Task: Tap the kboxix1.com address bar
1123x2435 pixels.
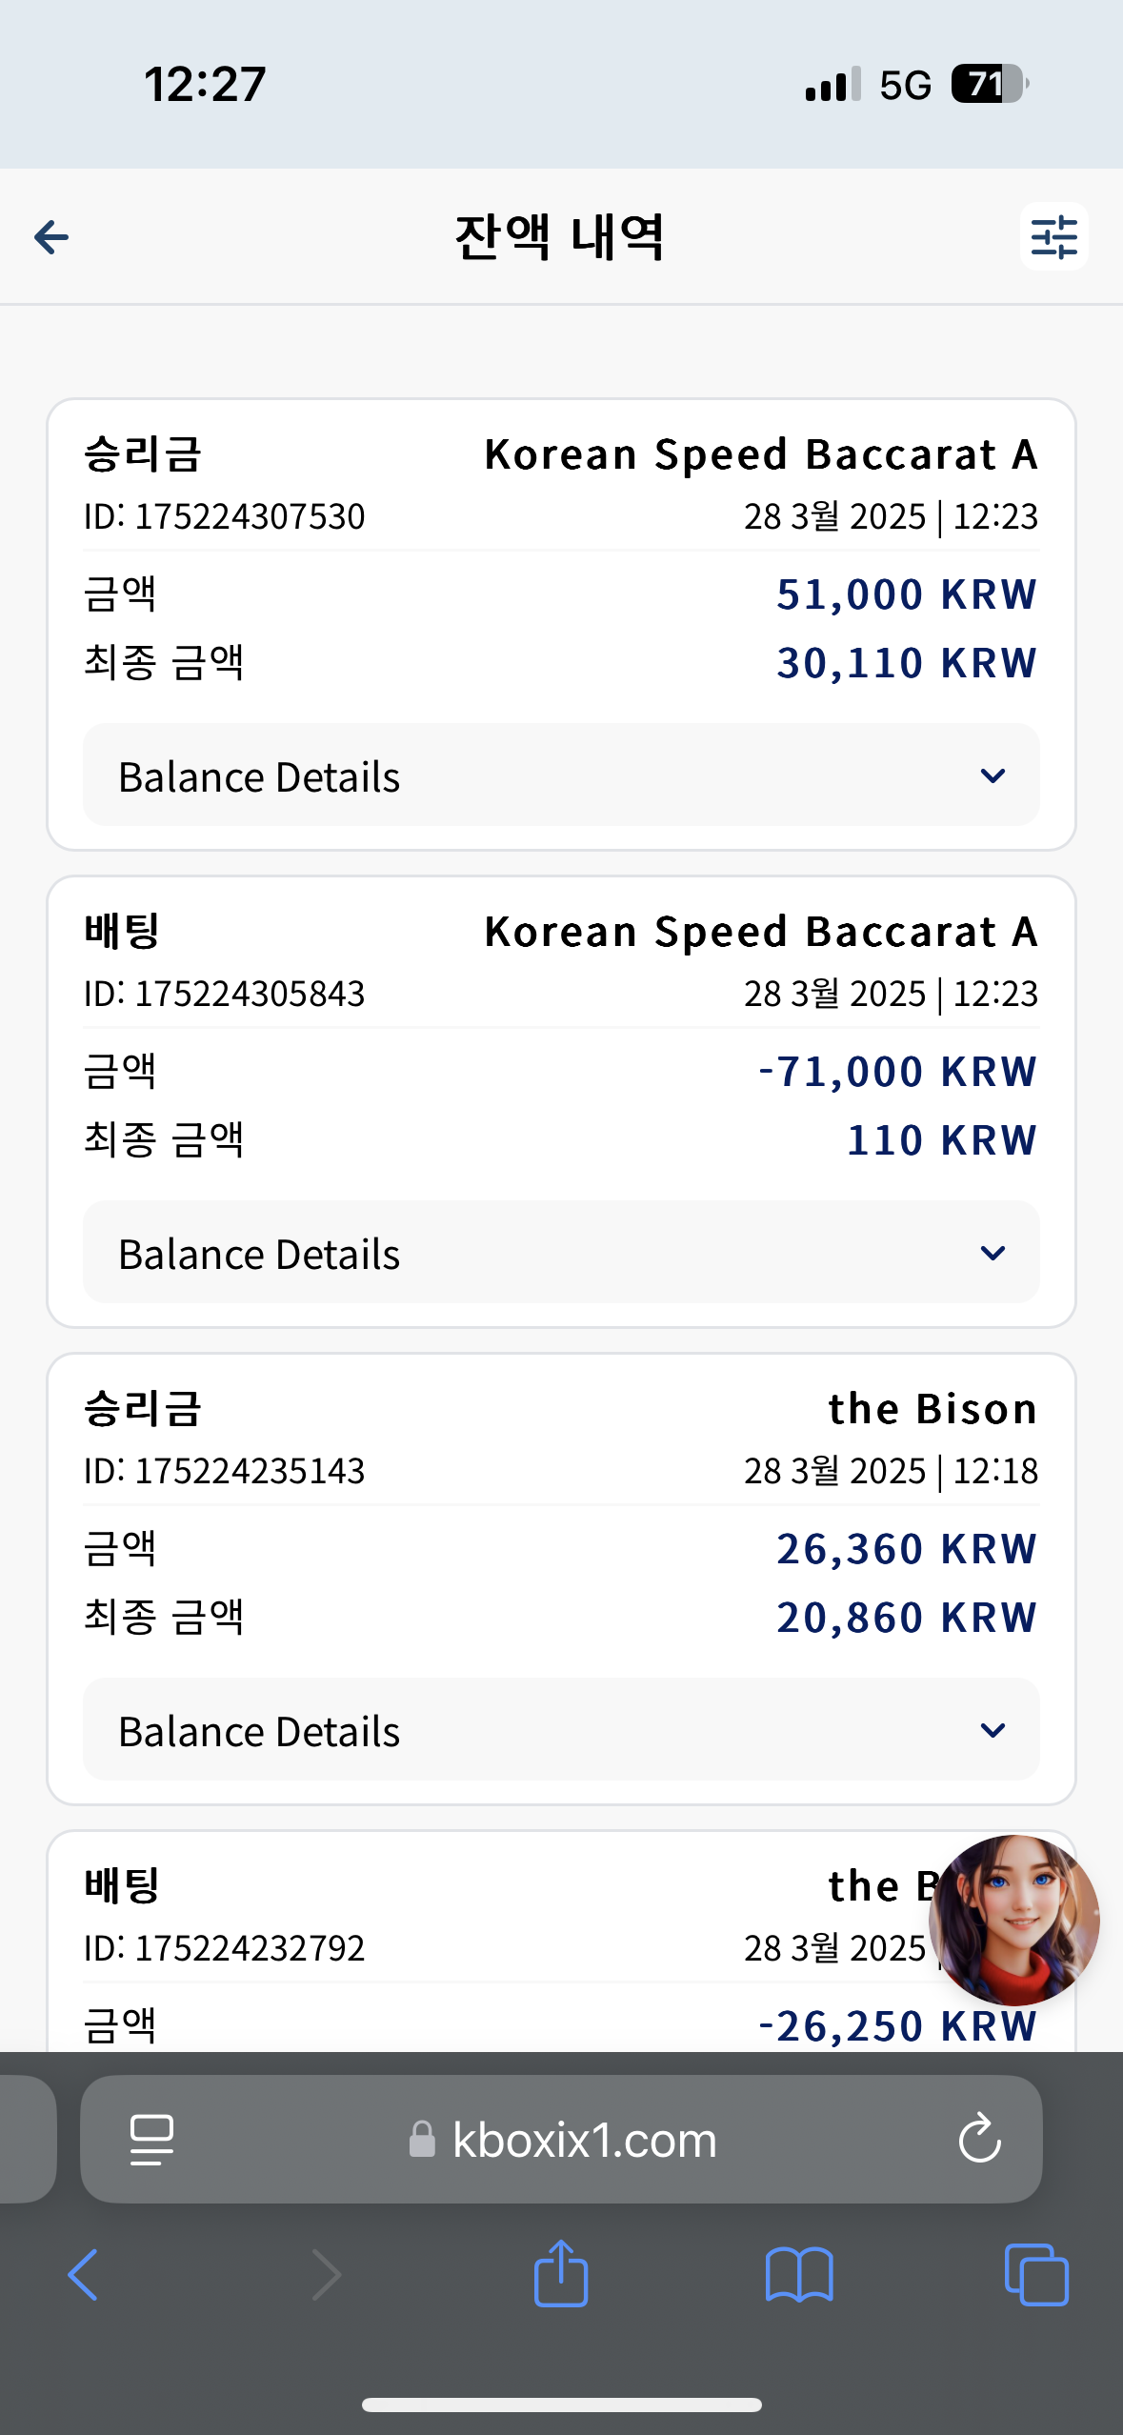Action: 561,2140
